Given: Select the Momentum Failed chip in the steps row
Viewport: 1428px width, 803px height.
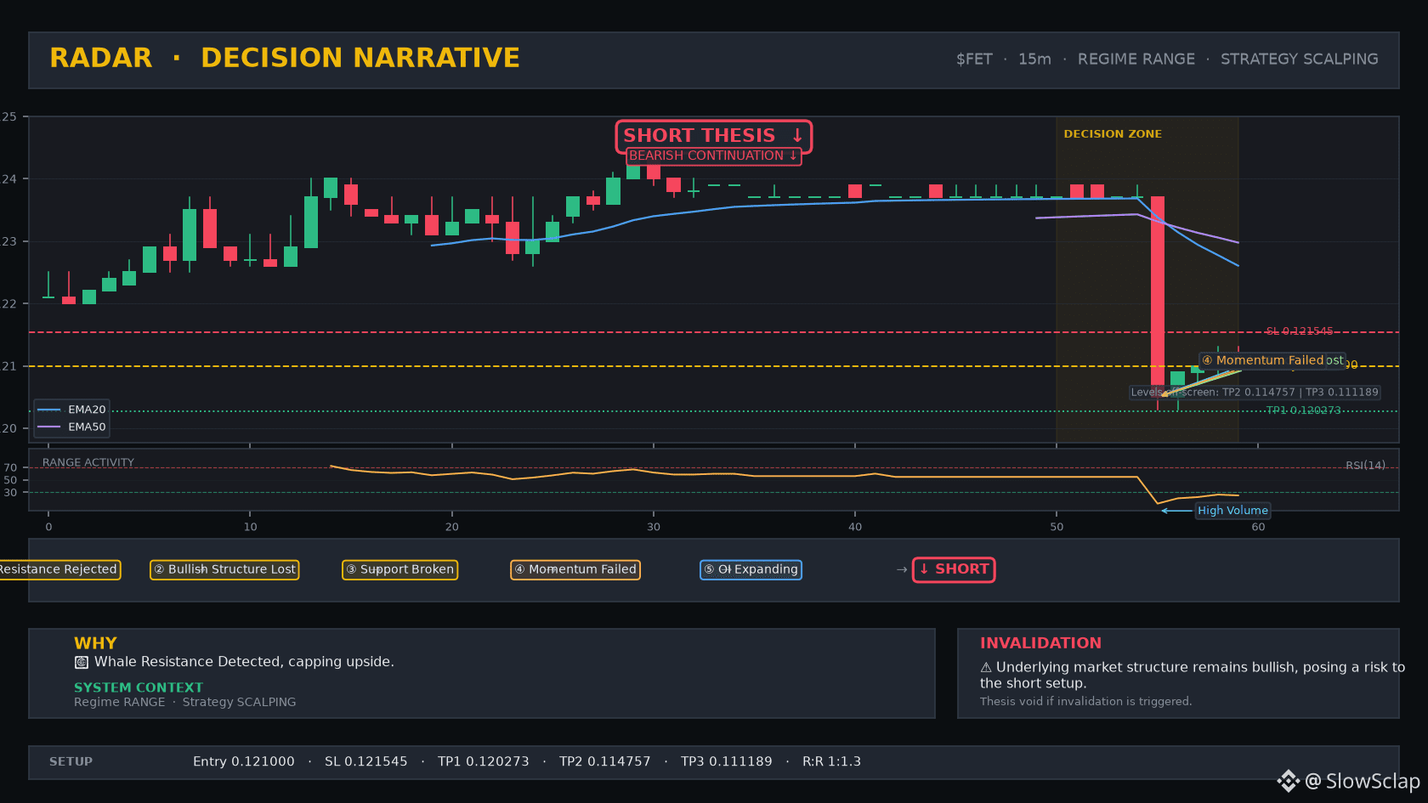Looking at the screenshot, I should tap(575, 569).
